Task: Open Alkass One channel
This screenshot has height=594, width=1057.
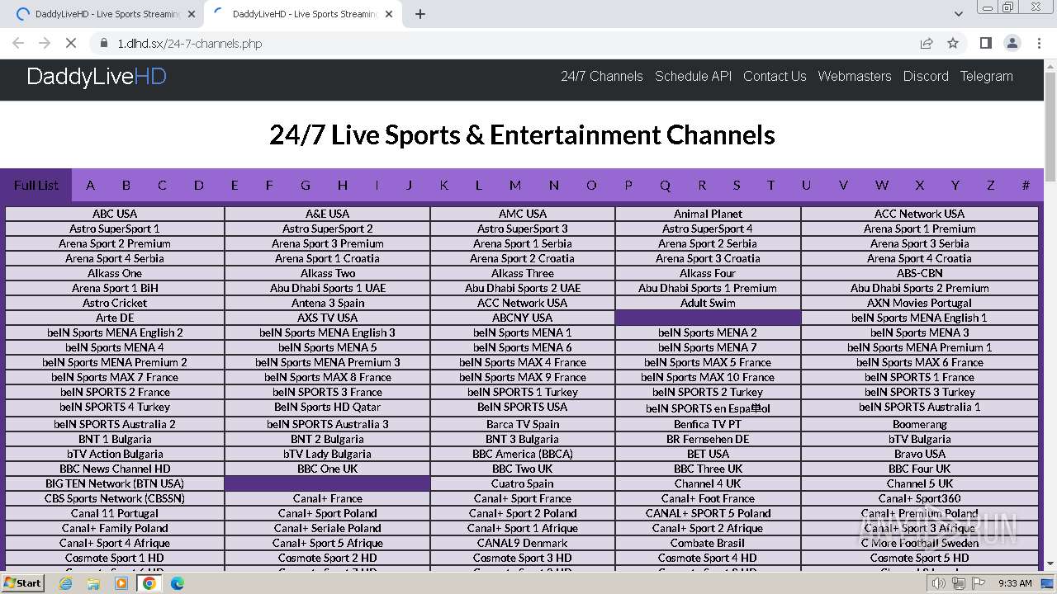Action: tap(115, 273)
